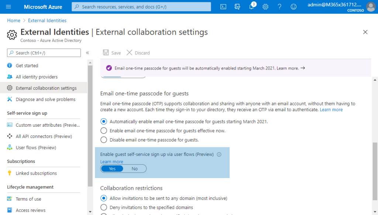
Task: Click the main pane scroll up arrow
Action: click(x=375, y=80)
